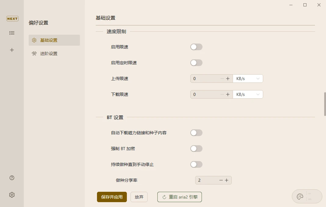Click the 下载限速 number input field
This screenshot has height=207, width=326.
(205, 94)
